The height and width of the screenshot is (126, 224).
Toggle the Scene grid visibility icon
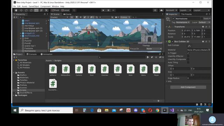coord(97,17)
